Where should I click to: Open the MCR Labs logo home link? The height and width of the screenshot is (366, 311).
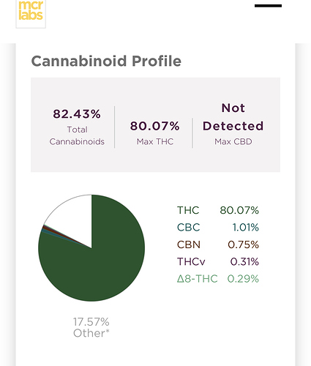pos(31,12)
